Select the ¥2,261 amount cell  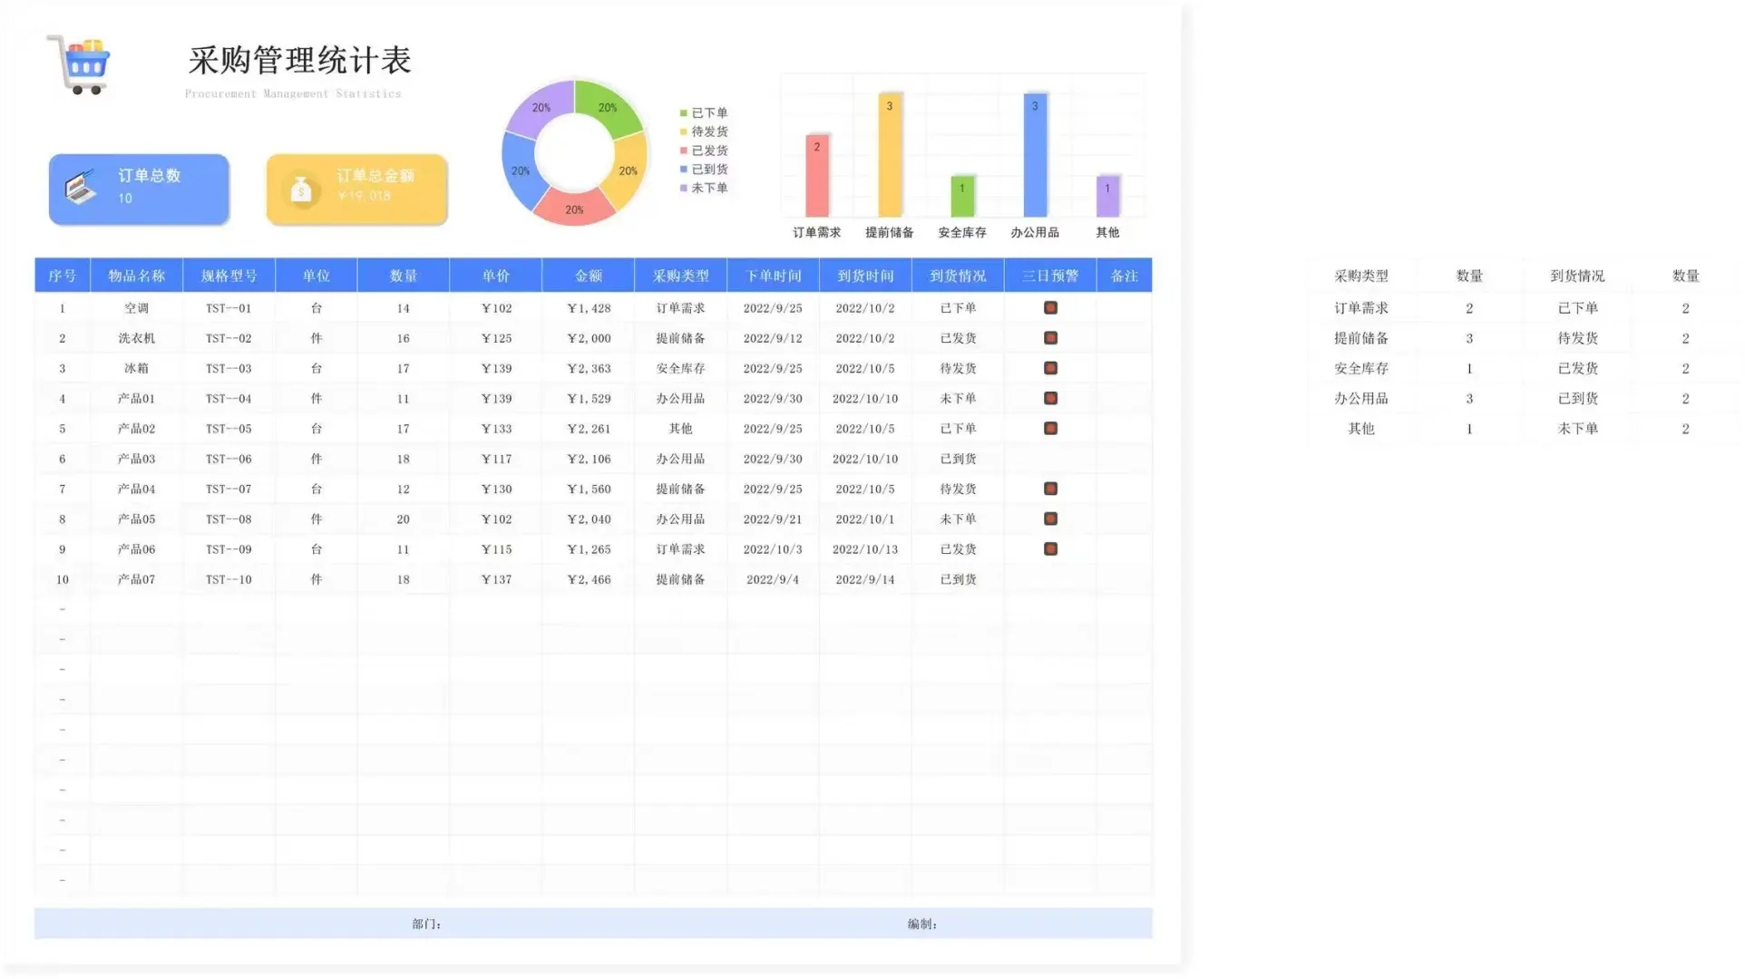pos(589,428)
